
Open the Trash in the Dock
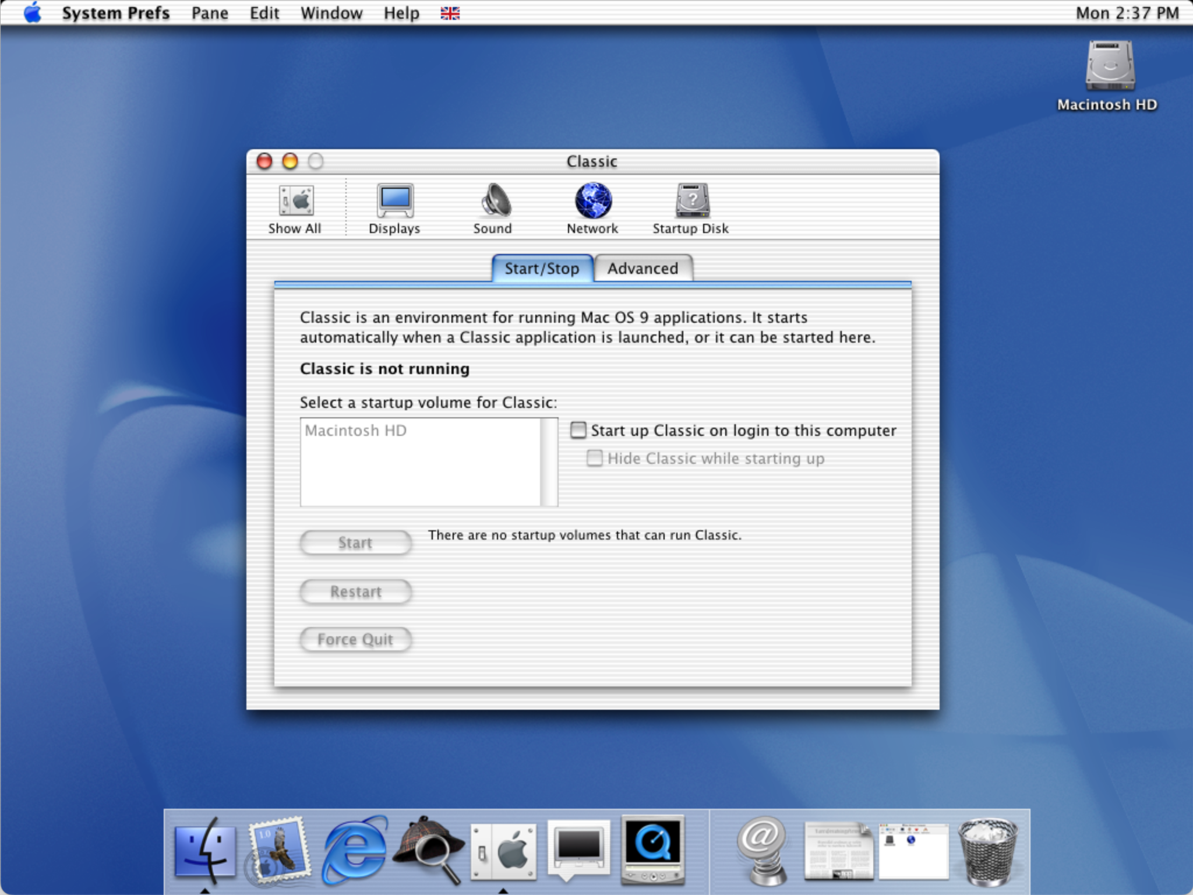tap(987, 851)
